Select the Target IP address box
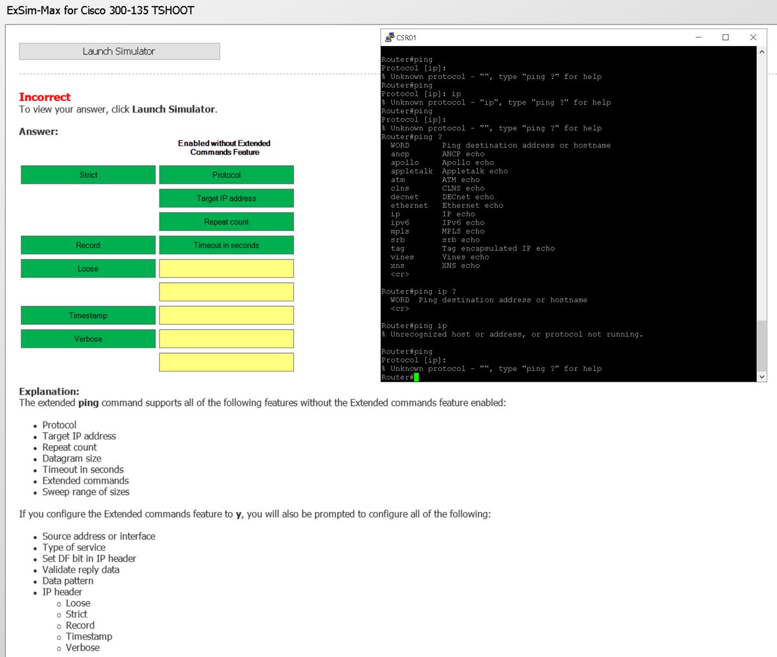The height and width of the screenshot is (657, 777). coord(227,198)
